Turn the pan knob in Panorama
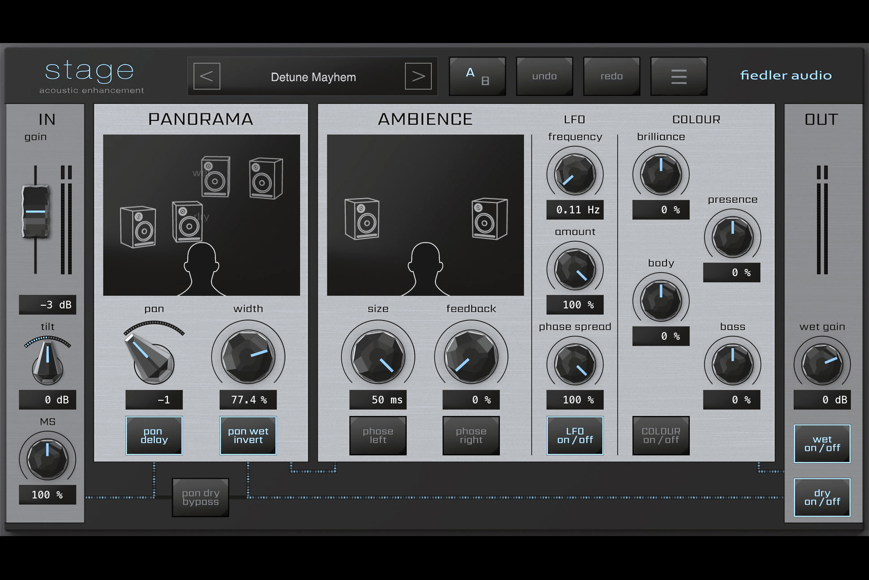The height and width of the screenshot is (580, 869). point(154,359)
